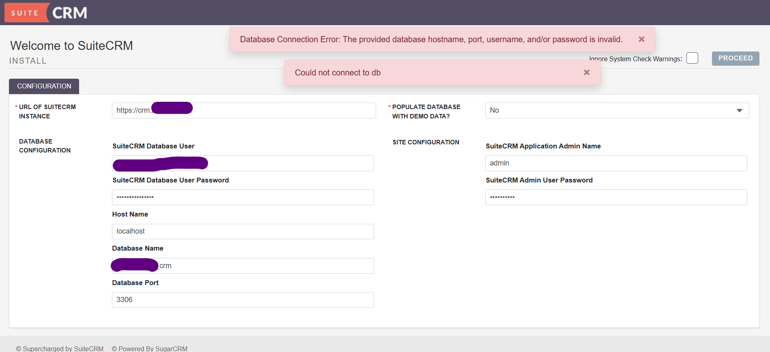Image resolution: width=770 pixels, height=352 pixels.
Task: Enable Ignore System Check Warnings checkbox
Action: 692,58
